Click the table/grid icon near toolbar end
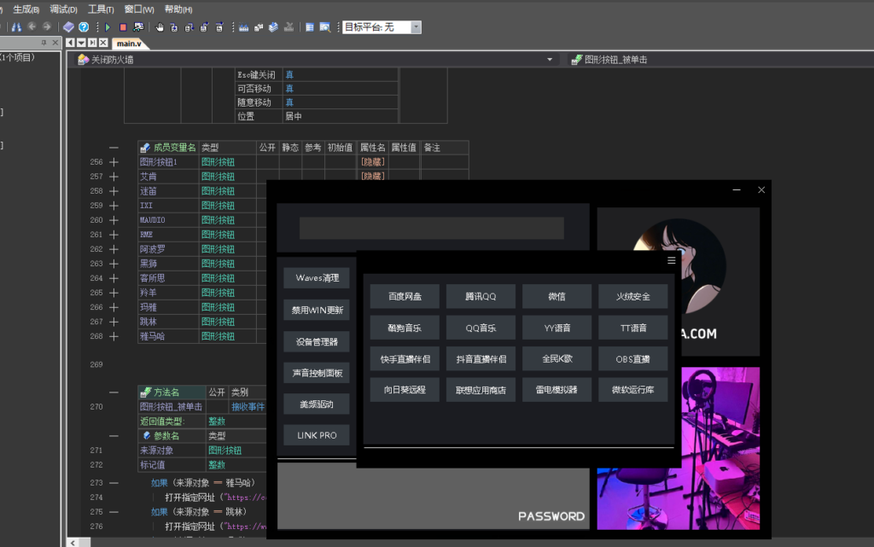The image size is (874, 547). point(308,26)
